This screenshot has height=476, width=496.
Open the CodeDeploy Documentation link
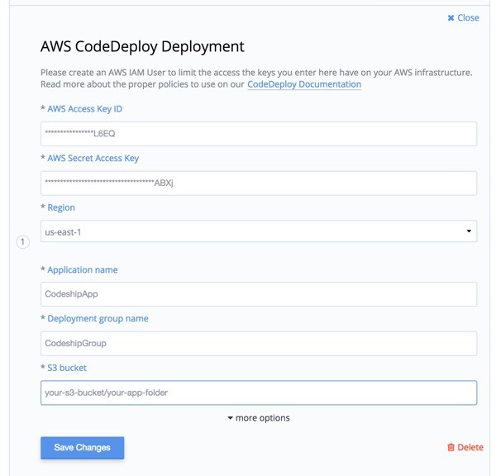[x=304, y=84]
